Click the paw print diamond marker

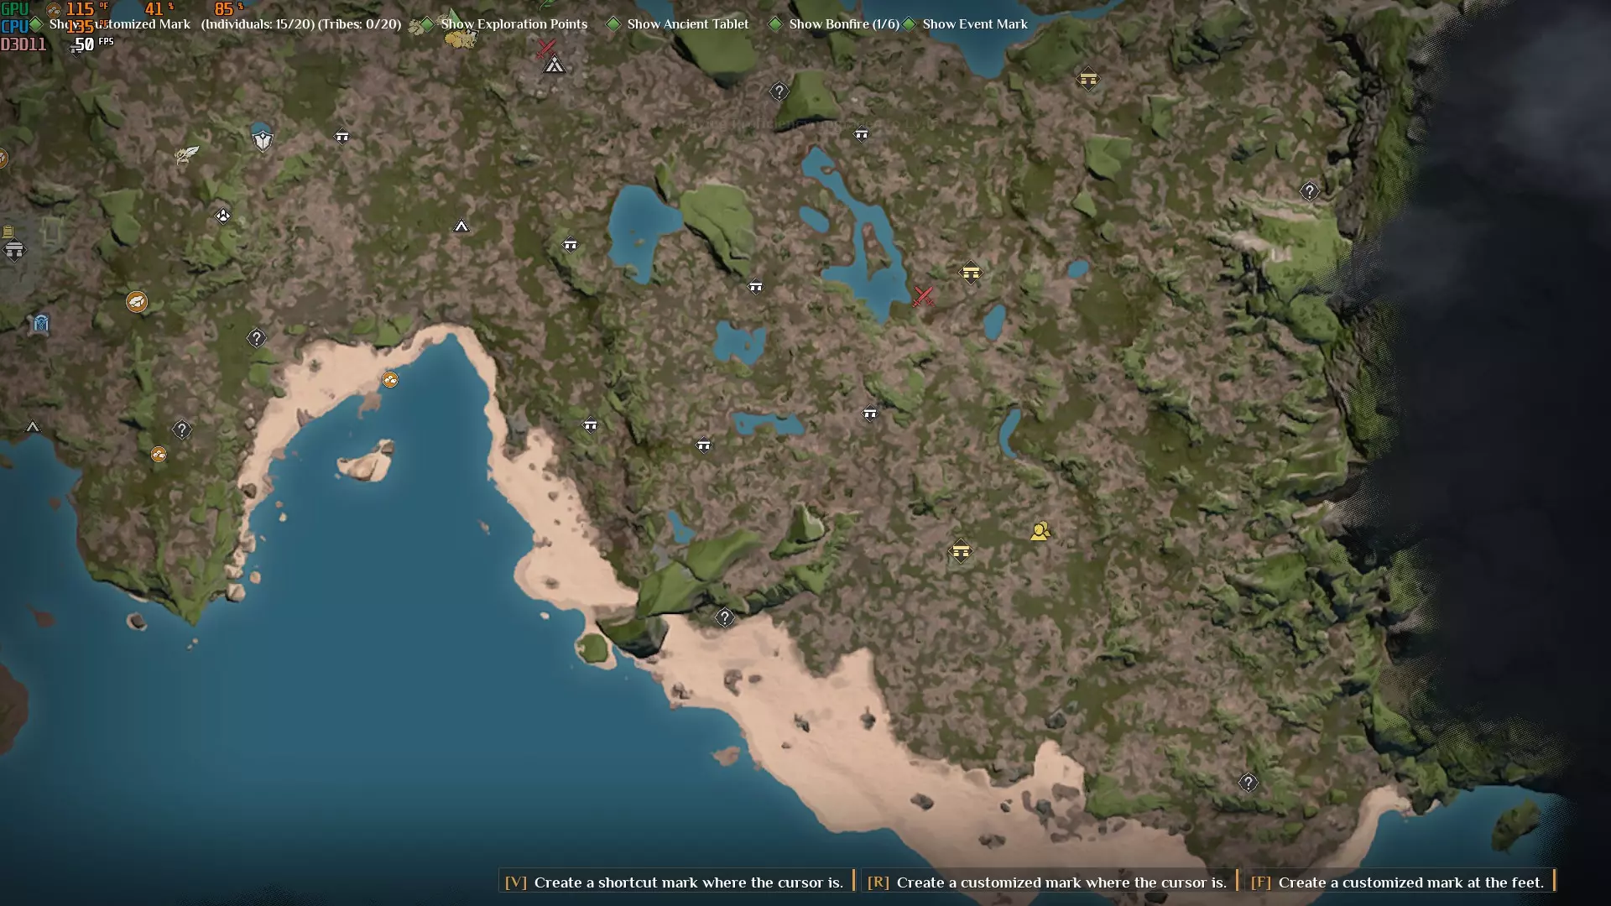pyautogui.click(x=222, y=216)
